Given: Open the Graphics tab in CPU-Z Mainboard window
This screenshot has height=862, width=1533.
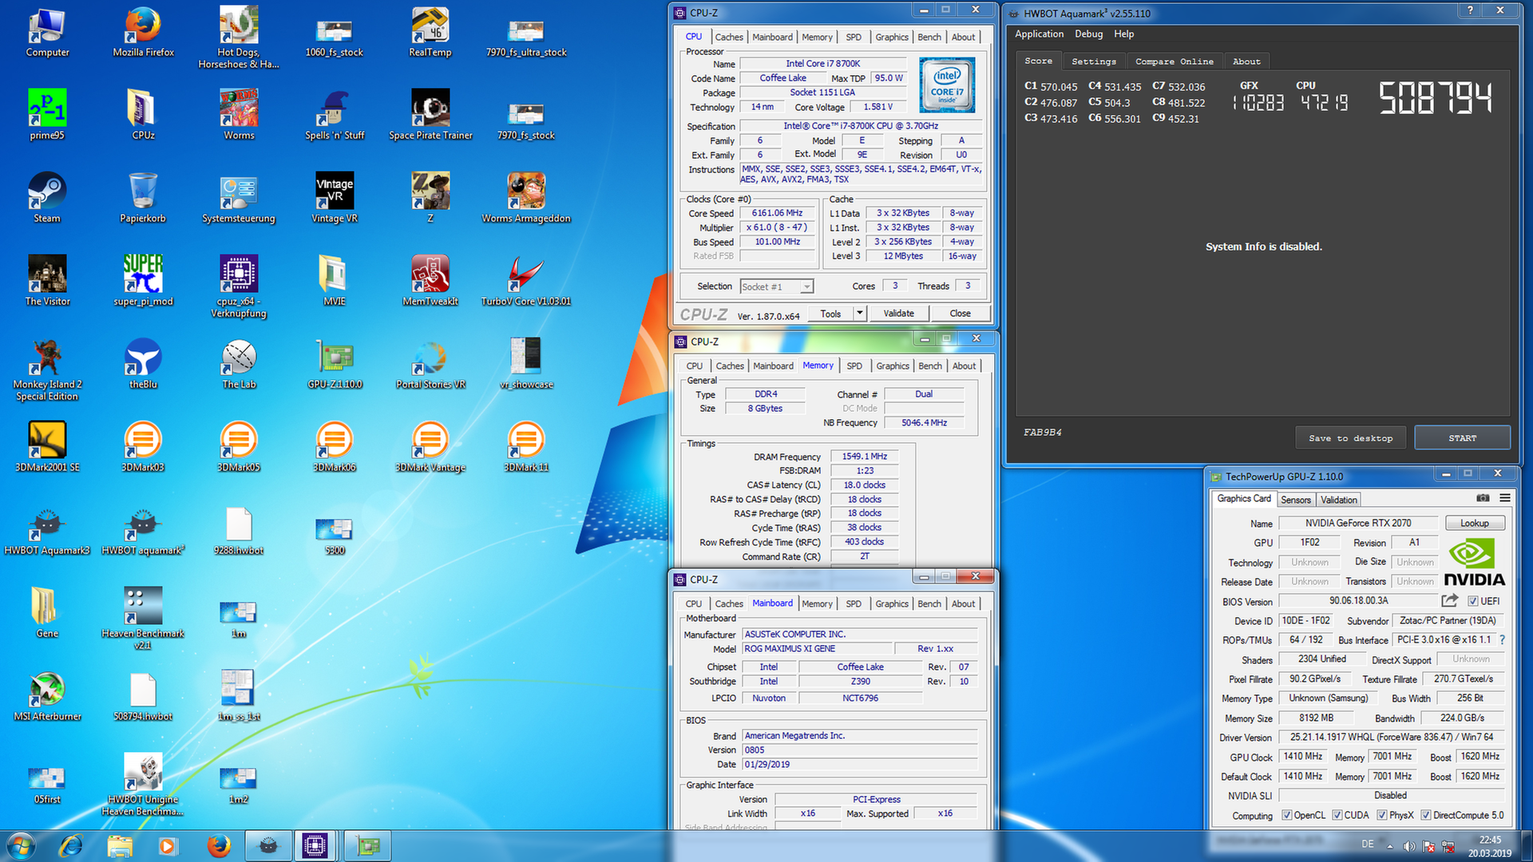Looking at the screenshot, I should click(x=892, y=603).
